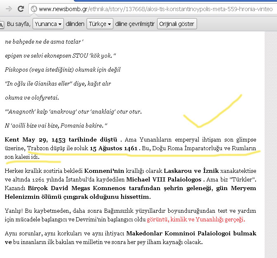The width and height of the screenshot is (277, 258).
Task: Click the underlined phrase 'Trabzon düşüş ile soluk'
Action: 58,148
